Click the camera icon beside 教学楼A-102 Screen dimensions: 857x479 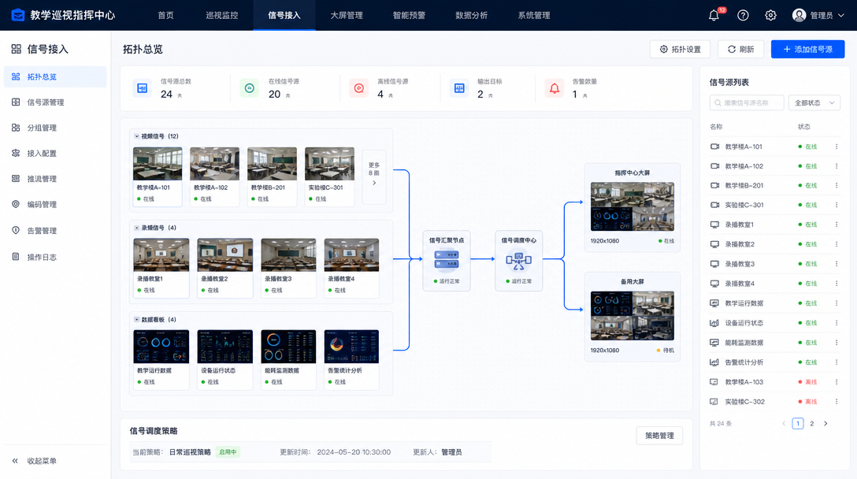tap(714, 166)
